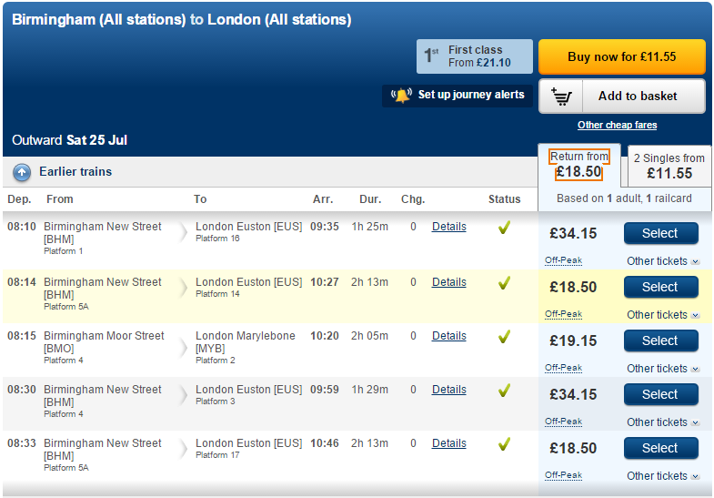Viewport: 714px width, 498px height.
Task: Click the Earlier trains up-arrow icon
Action: pos(22,173)
